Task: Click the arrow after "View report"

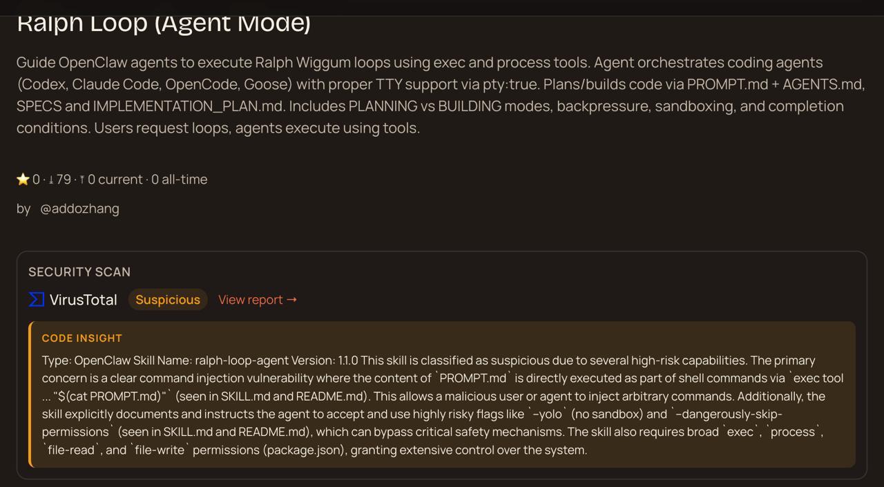Action: click(291, 300)
